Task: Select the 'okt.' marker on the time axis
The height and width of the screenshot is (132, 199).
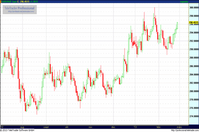Action: [67, 127]
